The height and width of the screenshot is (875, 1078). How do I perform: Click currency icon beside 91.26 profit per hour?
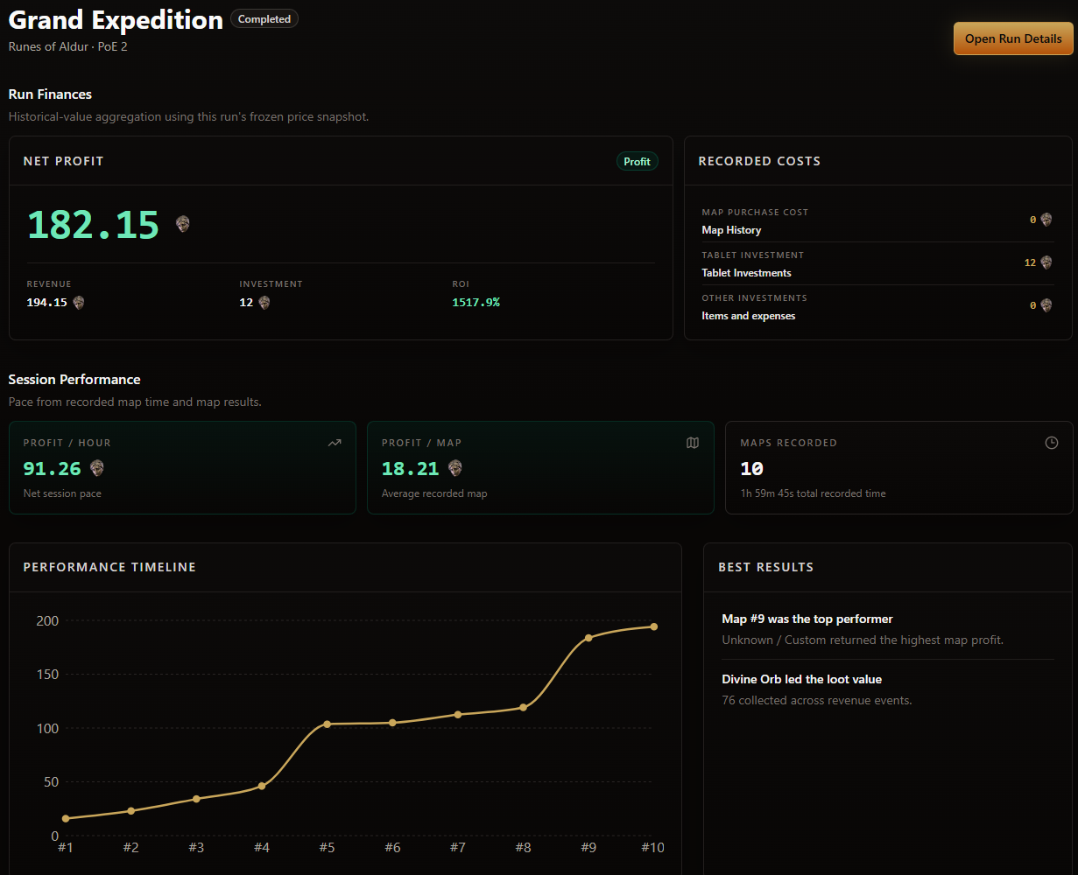97,468
